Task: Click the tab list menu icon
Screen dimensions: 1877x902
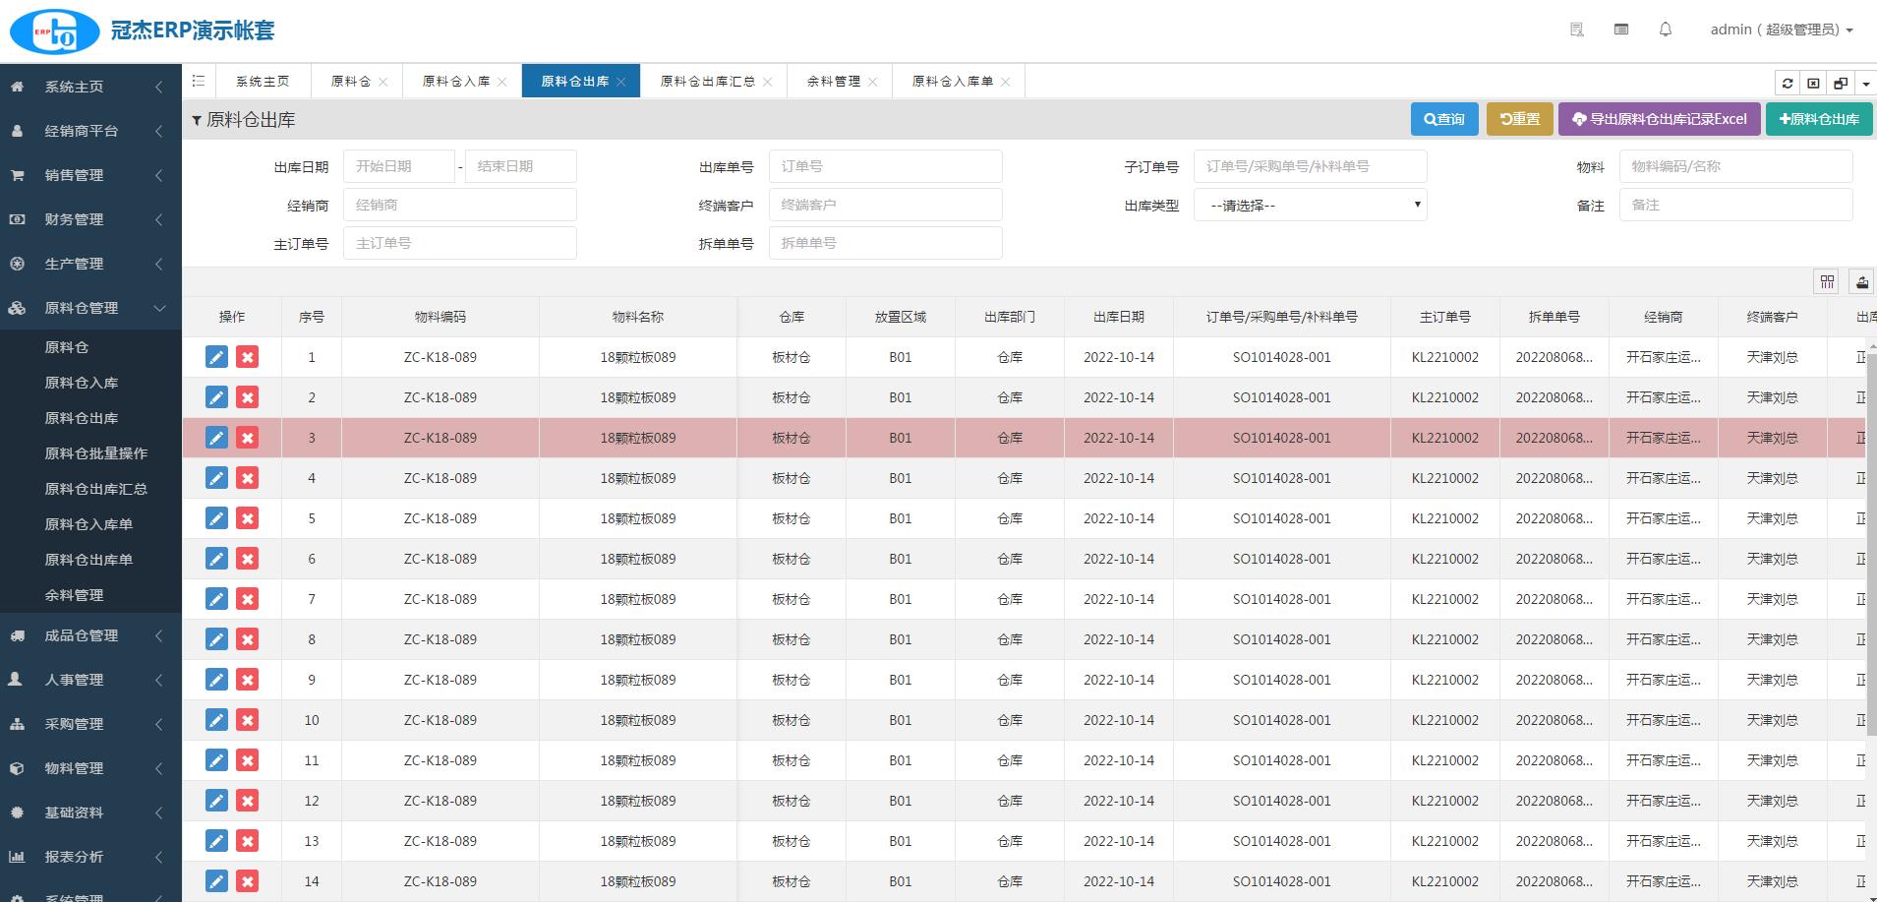Action: (199, 82)
